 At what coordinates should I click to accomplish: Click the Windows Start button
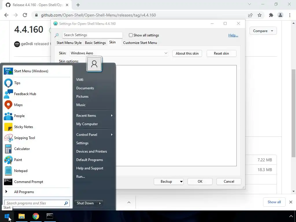coord(7,216)
